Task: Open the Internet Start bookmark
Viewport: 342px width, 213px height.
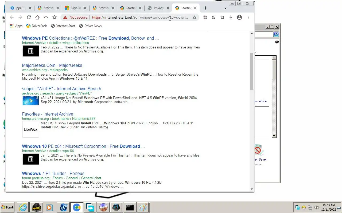Action: (x=63, y=26)
